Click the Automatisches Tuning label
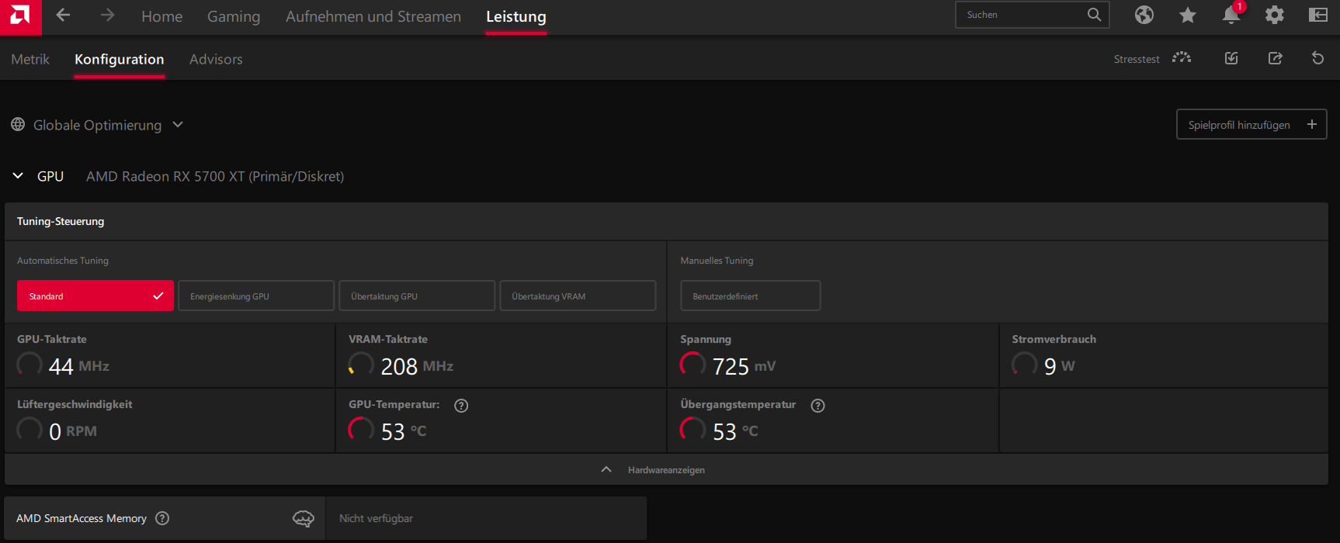Image resolution: width=1340 pixels, height=543 pixels. coord(63,261)
